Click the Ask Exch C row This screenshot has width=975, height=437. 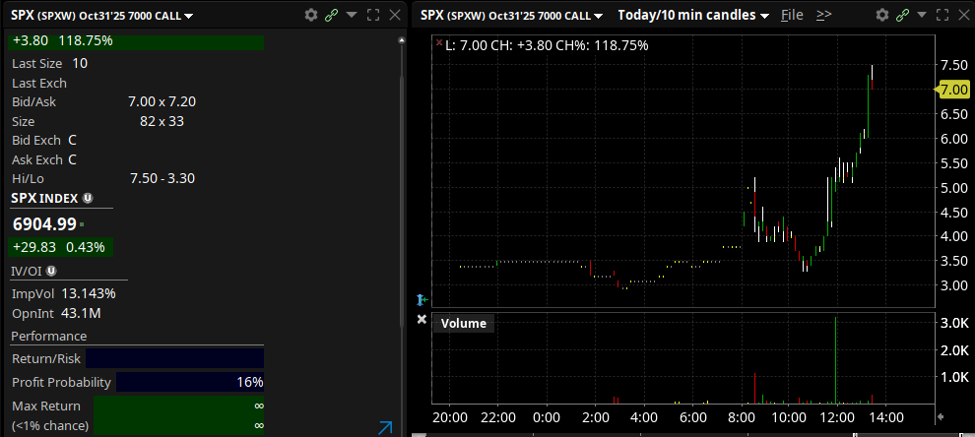(44, 159)
